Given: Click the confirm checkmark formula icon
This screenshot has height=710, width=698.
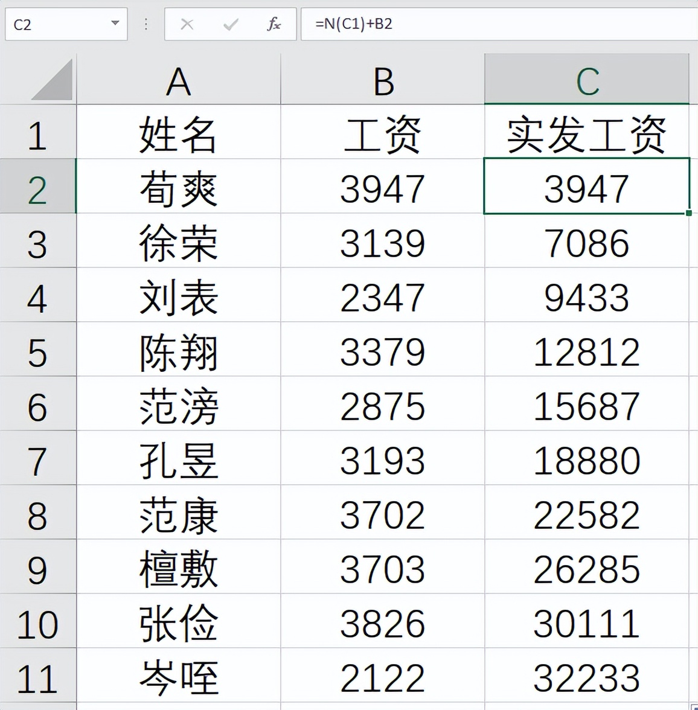Looking at the screenshot, I should click(x=231, y=24).
